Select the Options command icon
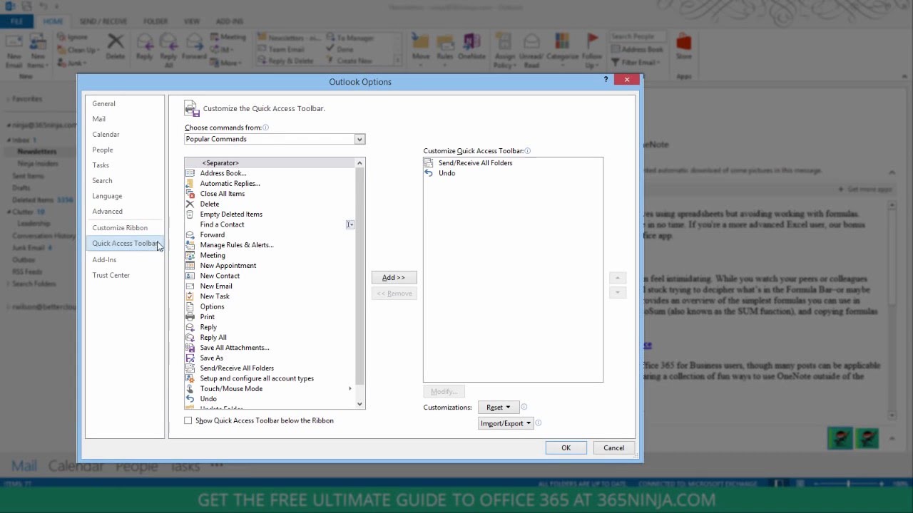This screenshot has height=513, width=913. 190,306
